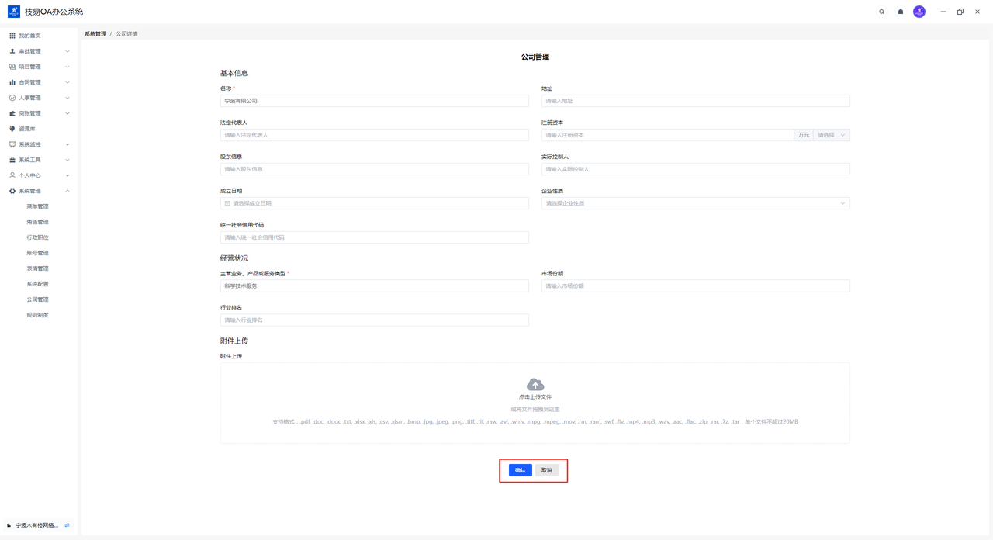Image resolution: width=993 pixels, height=540 pixels.
Task: Open 角色管理 in the sidebar
Action: tap(37, 222)
